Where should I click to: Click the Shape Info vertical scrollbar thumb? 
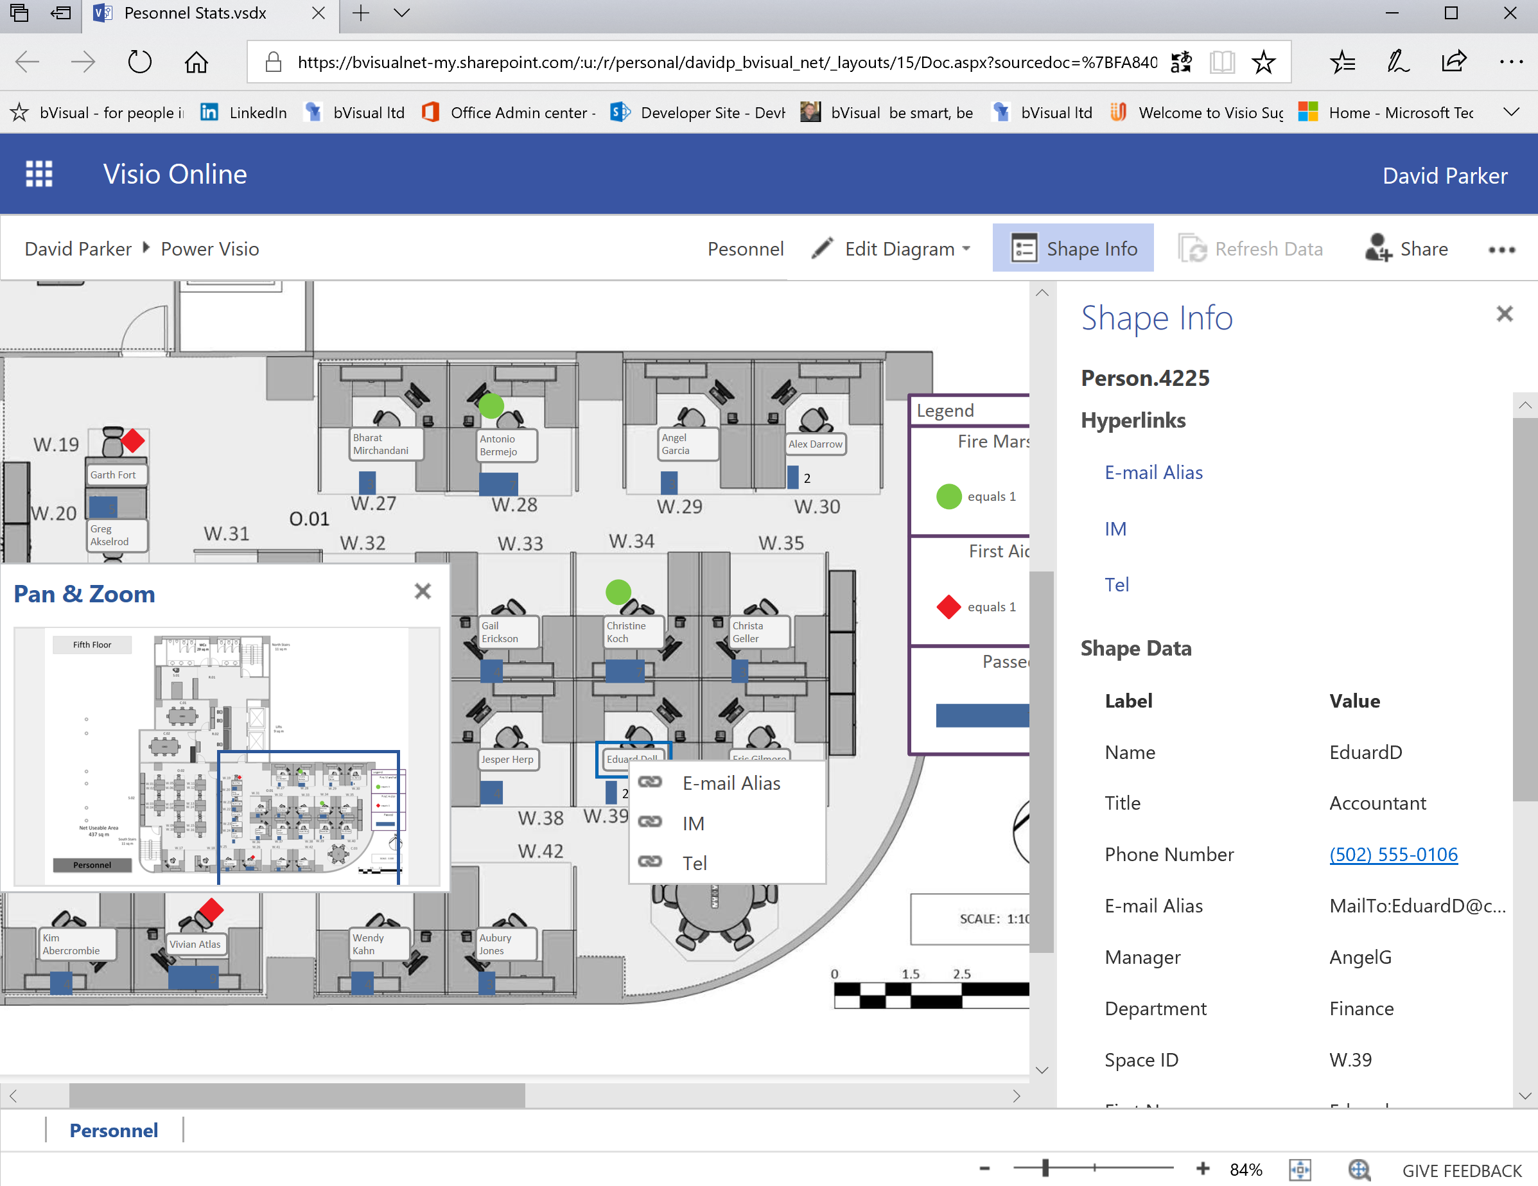tap(1525, 609)
